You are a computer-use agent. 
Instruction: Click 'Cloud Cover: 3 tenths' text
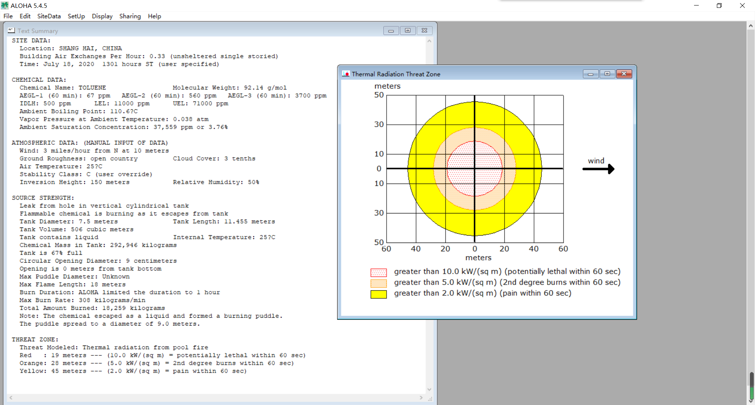[214, 158]
